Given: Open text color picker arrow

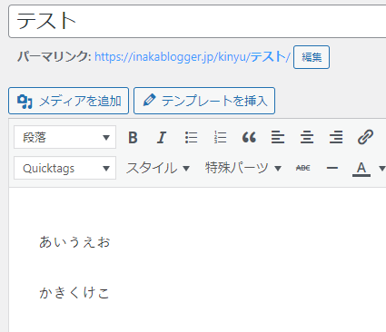Looking at the screenshot, I should (x=382, y=168).
